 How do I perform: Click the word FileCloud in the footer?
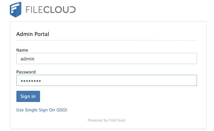click(x=117, y=120)
